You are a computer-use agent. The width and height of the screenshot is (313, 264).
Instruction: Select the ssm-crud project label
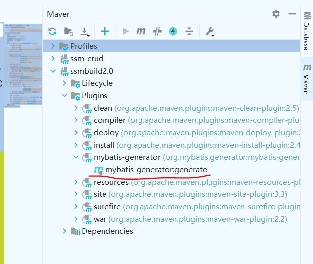[x=87, y=59]
